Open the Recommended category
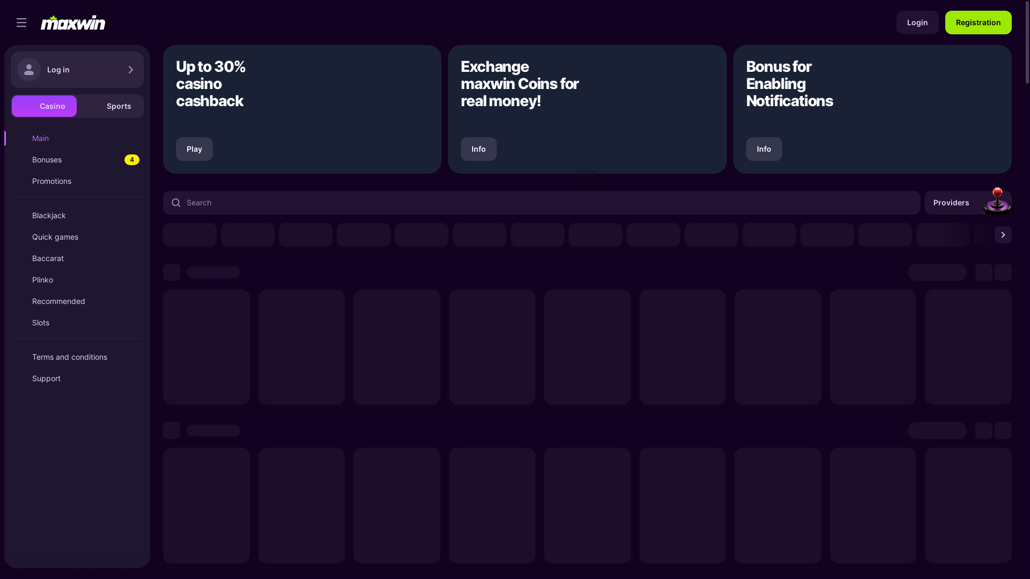Screen dimensions: 1030x579 tap(77, 301)
